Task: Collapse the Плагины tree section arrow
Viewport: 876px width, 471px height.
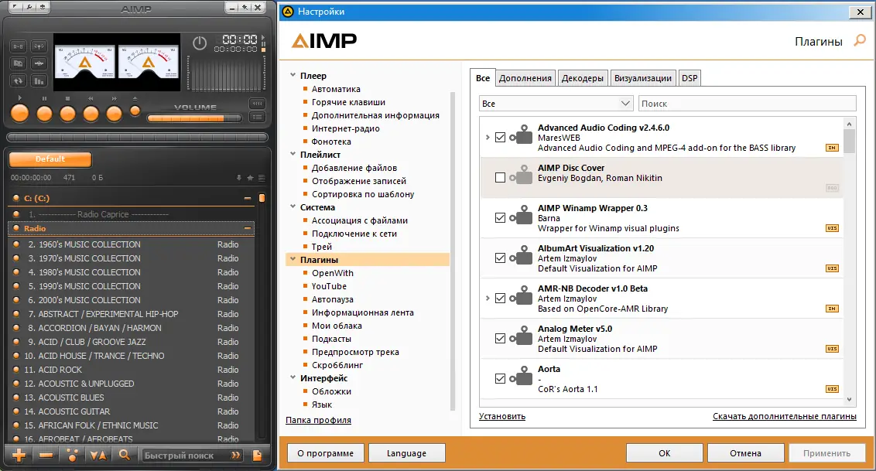Action: click(293, 260)
